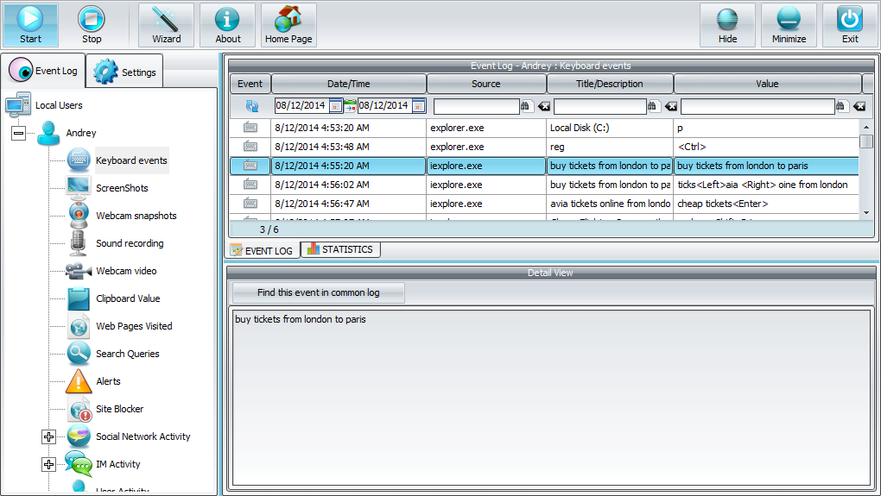The height and width of the screenshot is (496, 881).
Task: Select Social Network Activity item
Action: (x=143, y=436)
